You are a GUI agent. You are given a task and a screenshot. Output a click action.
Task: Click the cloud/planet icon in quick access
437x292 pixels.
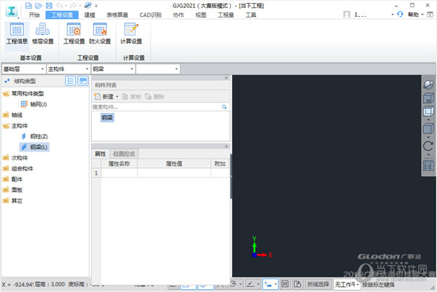click(x=88, y=5)
